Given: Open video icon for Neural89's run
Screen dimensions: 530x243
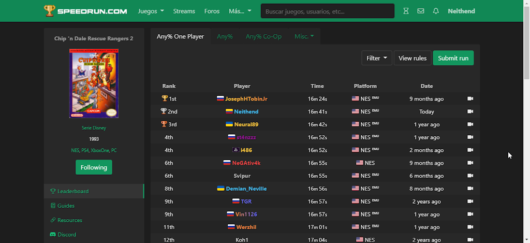Looking at the screenshot, I should pos(470,124).
